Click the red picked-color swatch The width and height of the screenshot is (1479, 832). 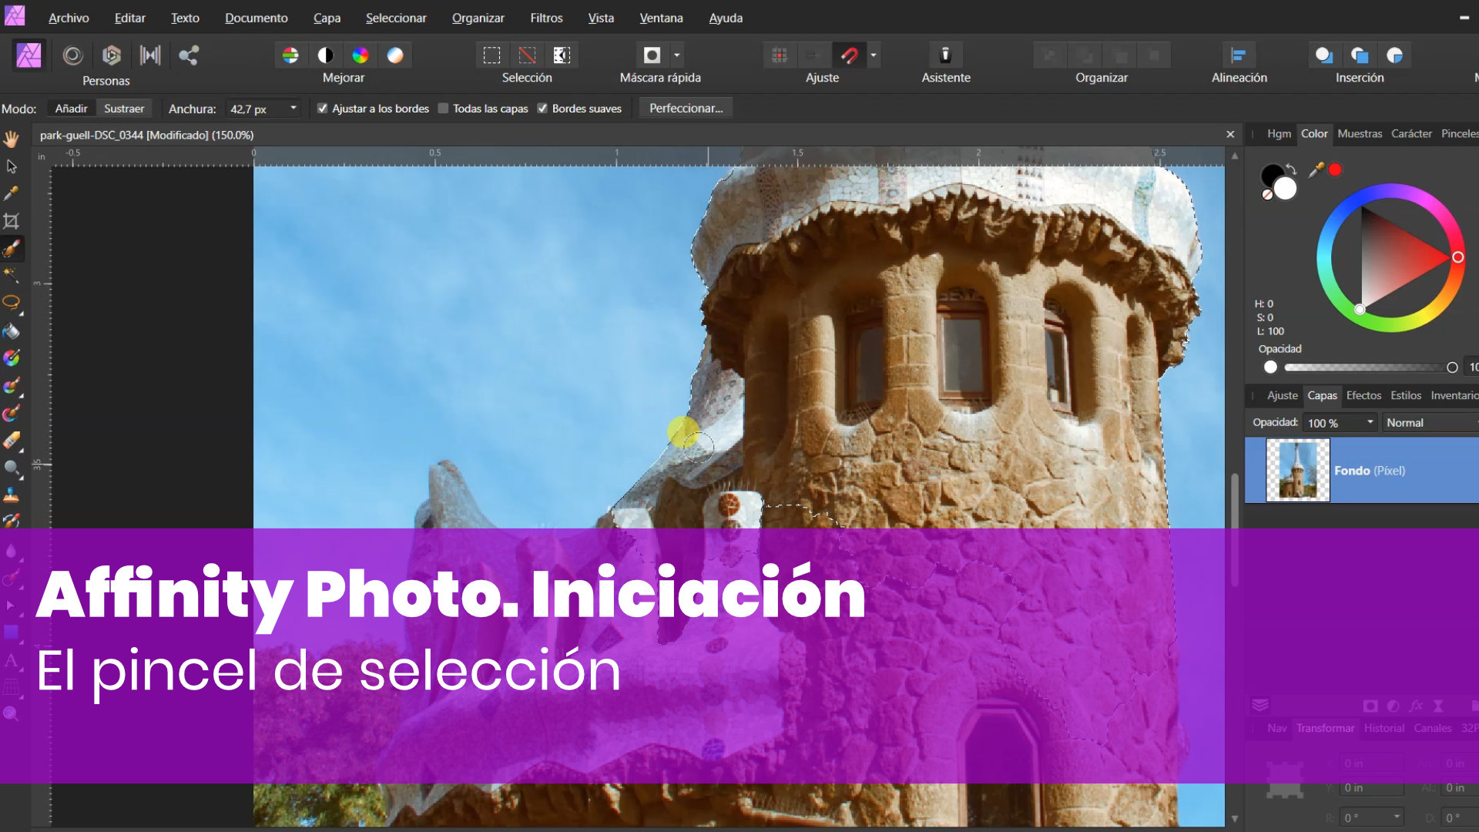(x=1335, y=170)
